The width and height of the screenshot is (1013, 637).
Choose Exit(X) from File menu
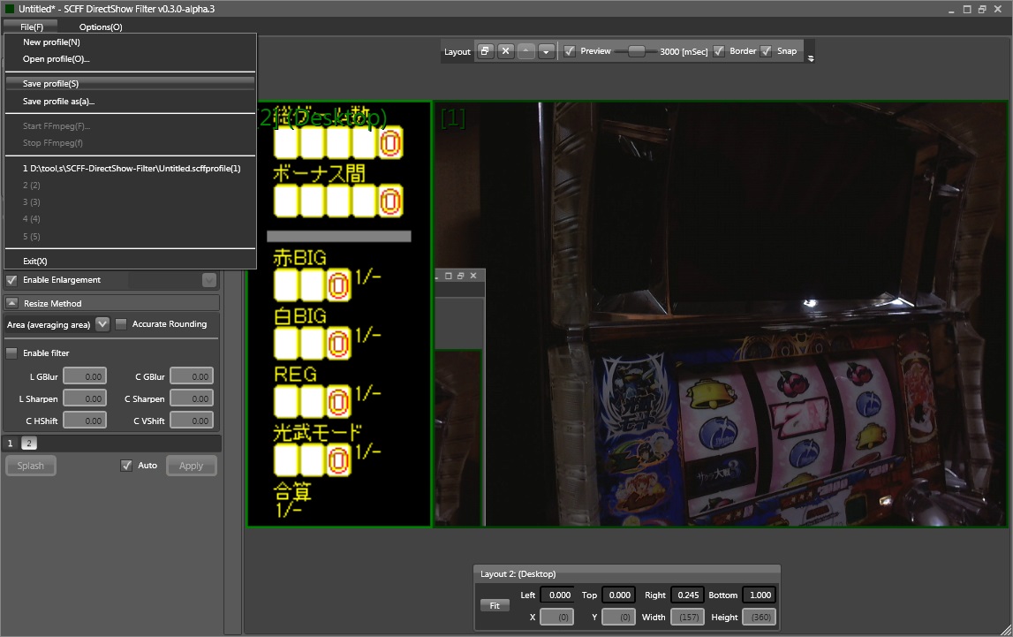[x=130, y=261]
